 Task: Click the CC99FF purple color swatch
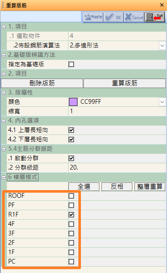73,102
